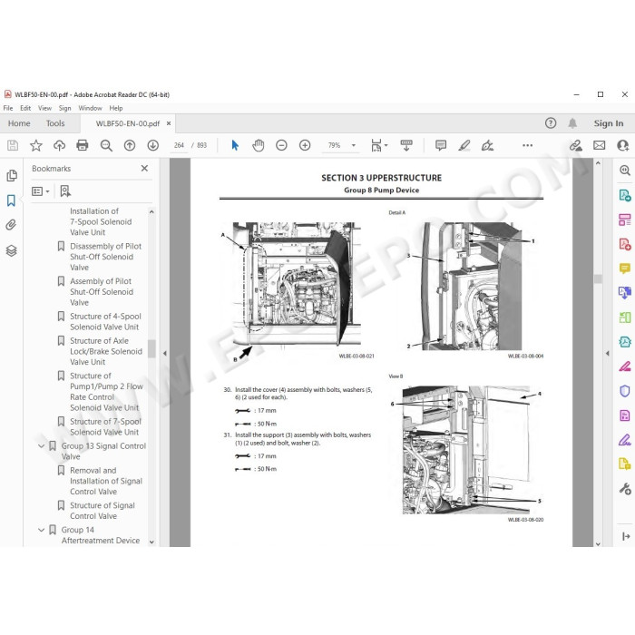The height and width of the screenshot is (635, 635).
Task: Expand right tools pane at the bottom
Action: [x=625, y=536]
